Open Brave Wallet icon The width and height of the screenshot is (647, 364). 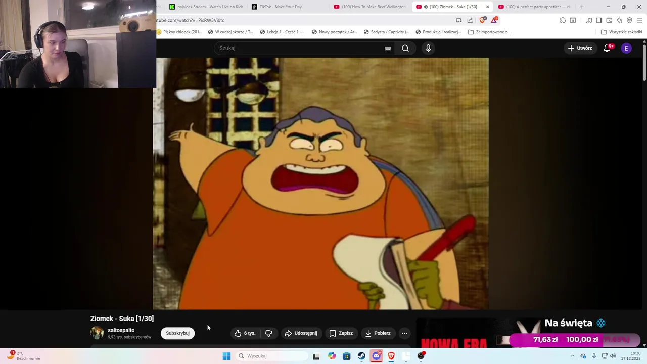pyautogui.click(x=609, y=20)
